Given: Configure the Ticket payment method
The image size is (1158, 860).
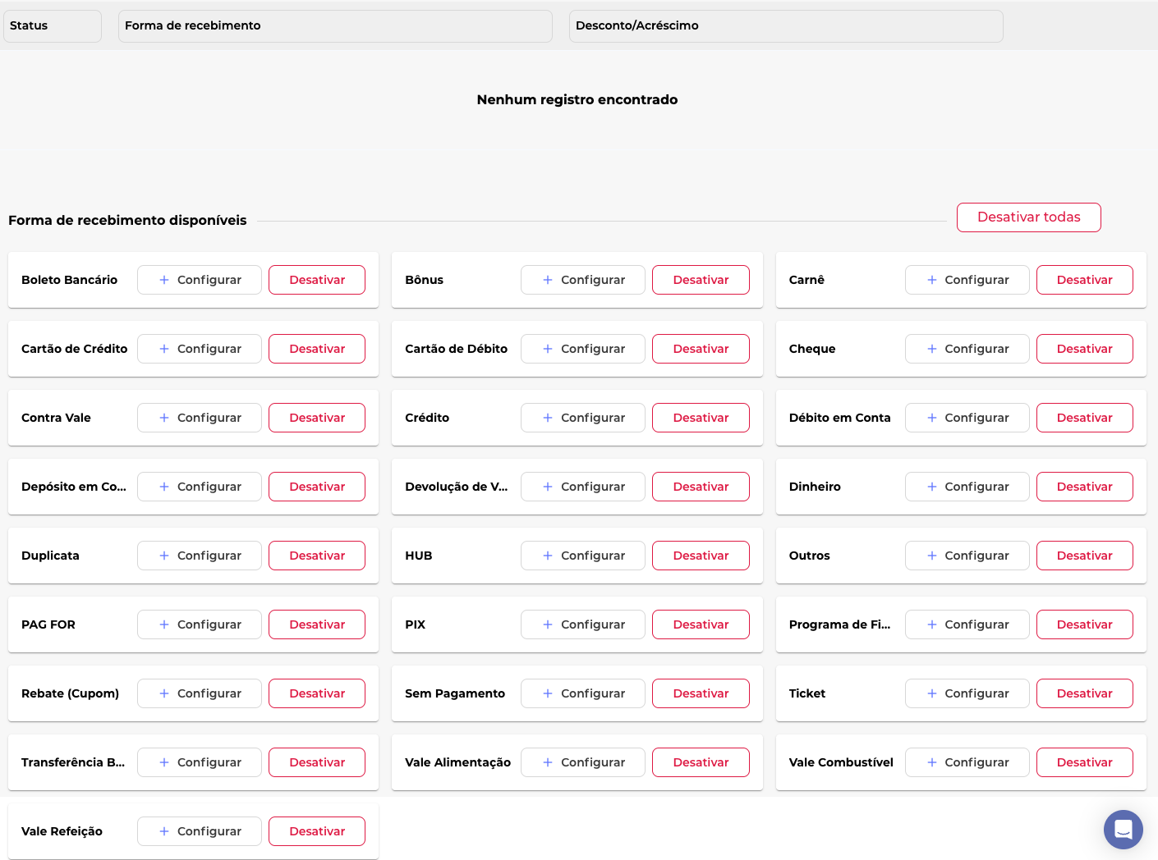Looking at the screenshot, I should [x=967, y=693].
